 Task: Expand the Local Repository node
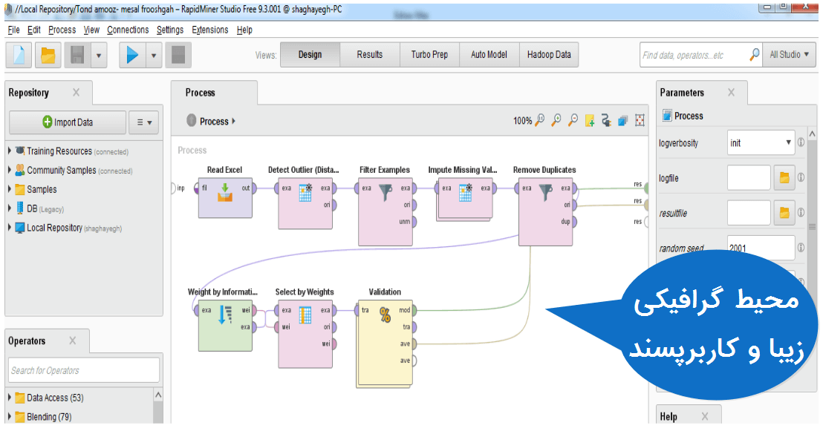[10, 228]
